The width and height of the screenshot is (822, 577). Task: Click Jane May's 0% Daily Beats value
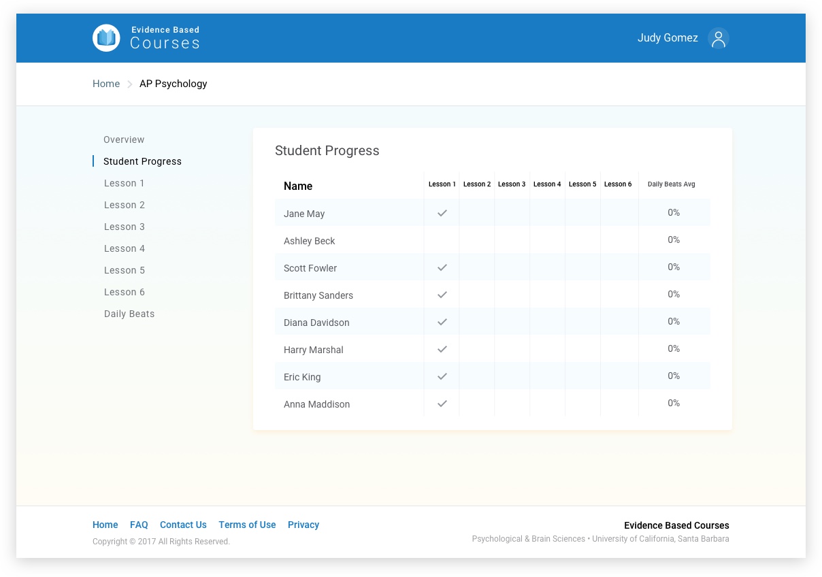(674, 212)
